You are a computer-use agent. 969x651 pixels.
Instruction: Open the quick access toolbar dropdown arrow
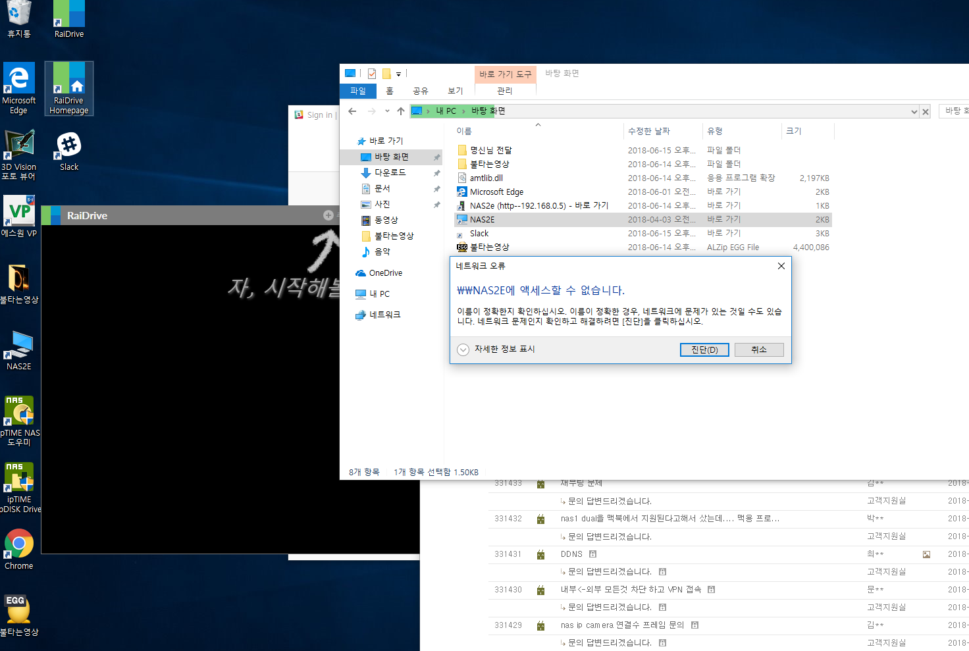398,74
